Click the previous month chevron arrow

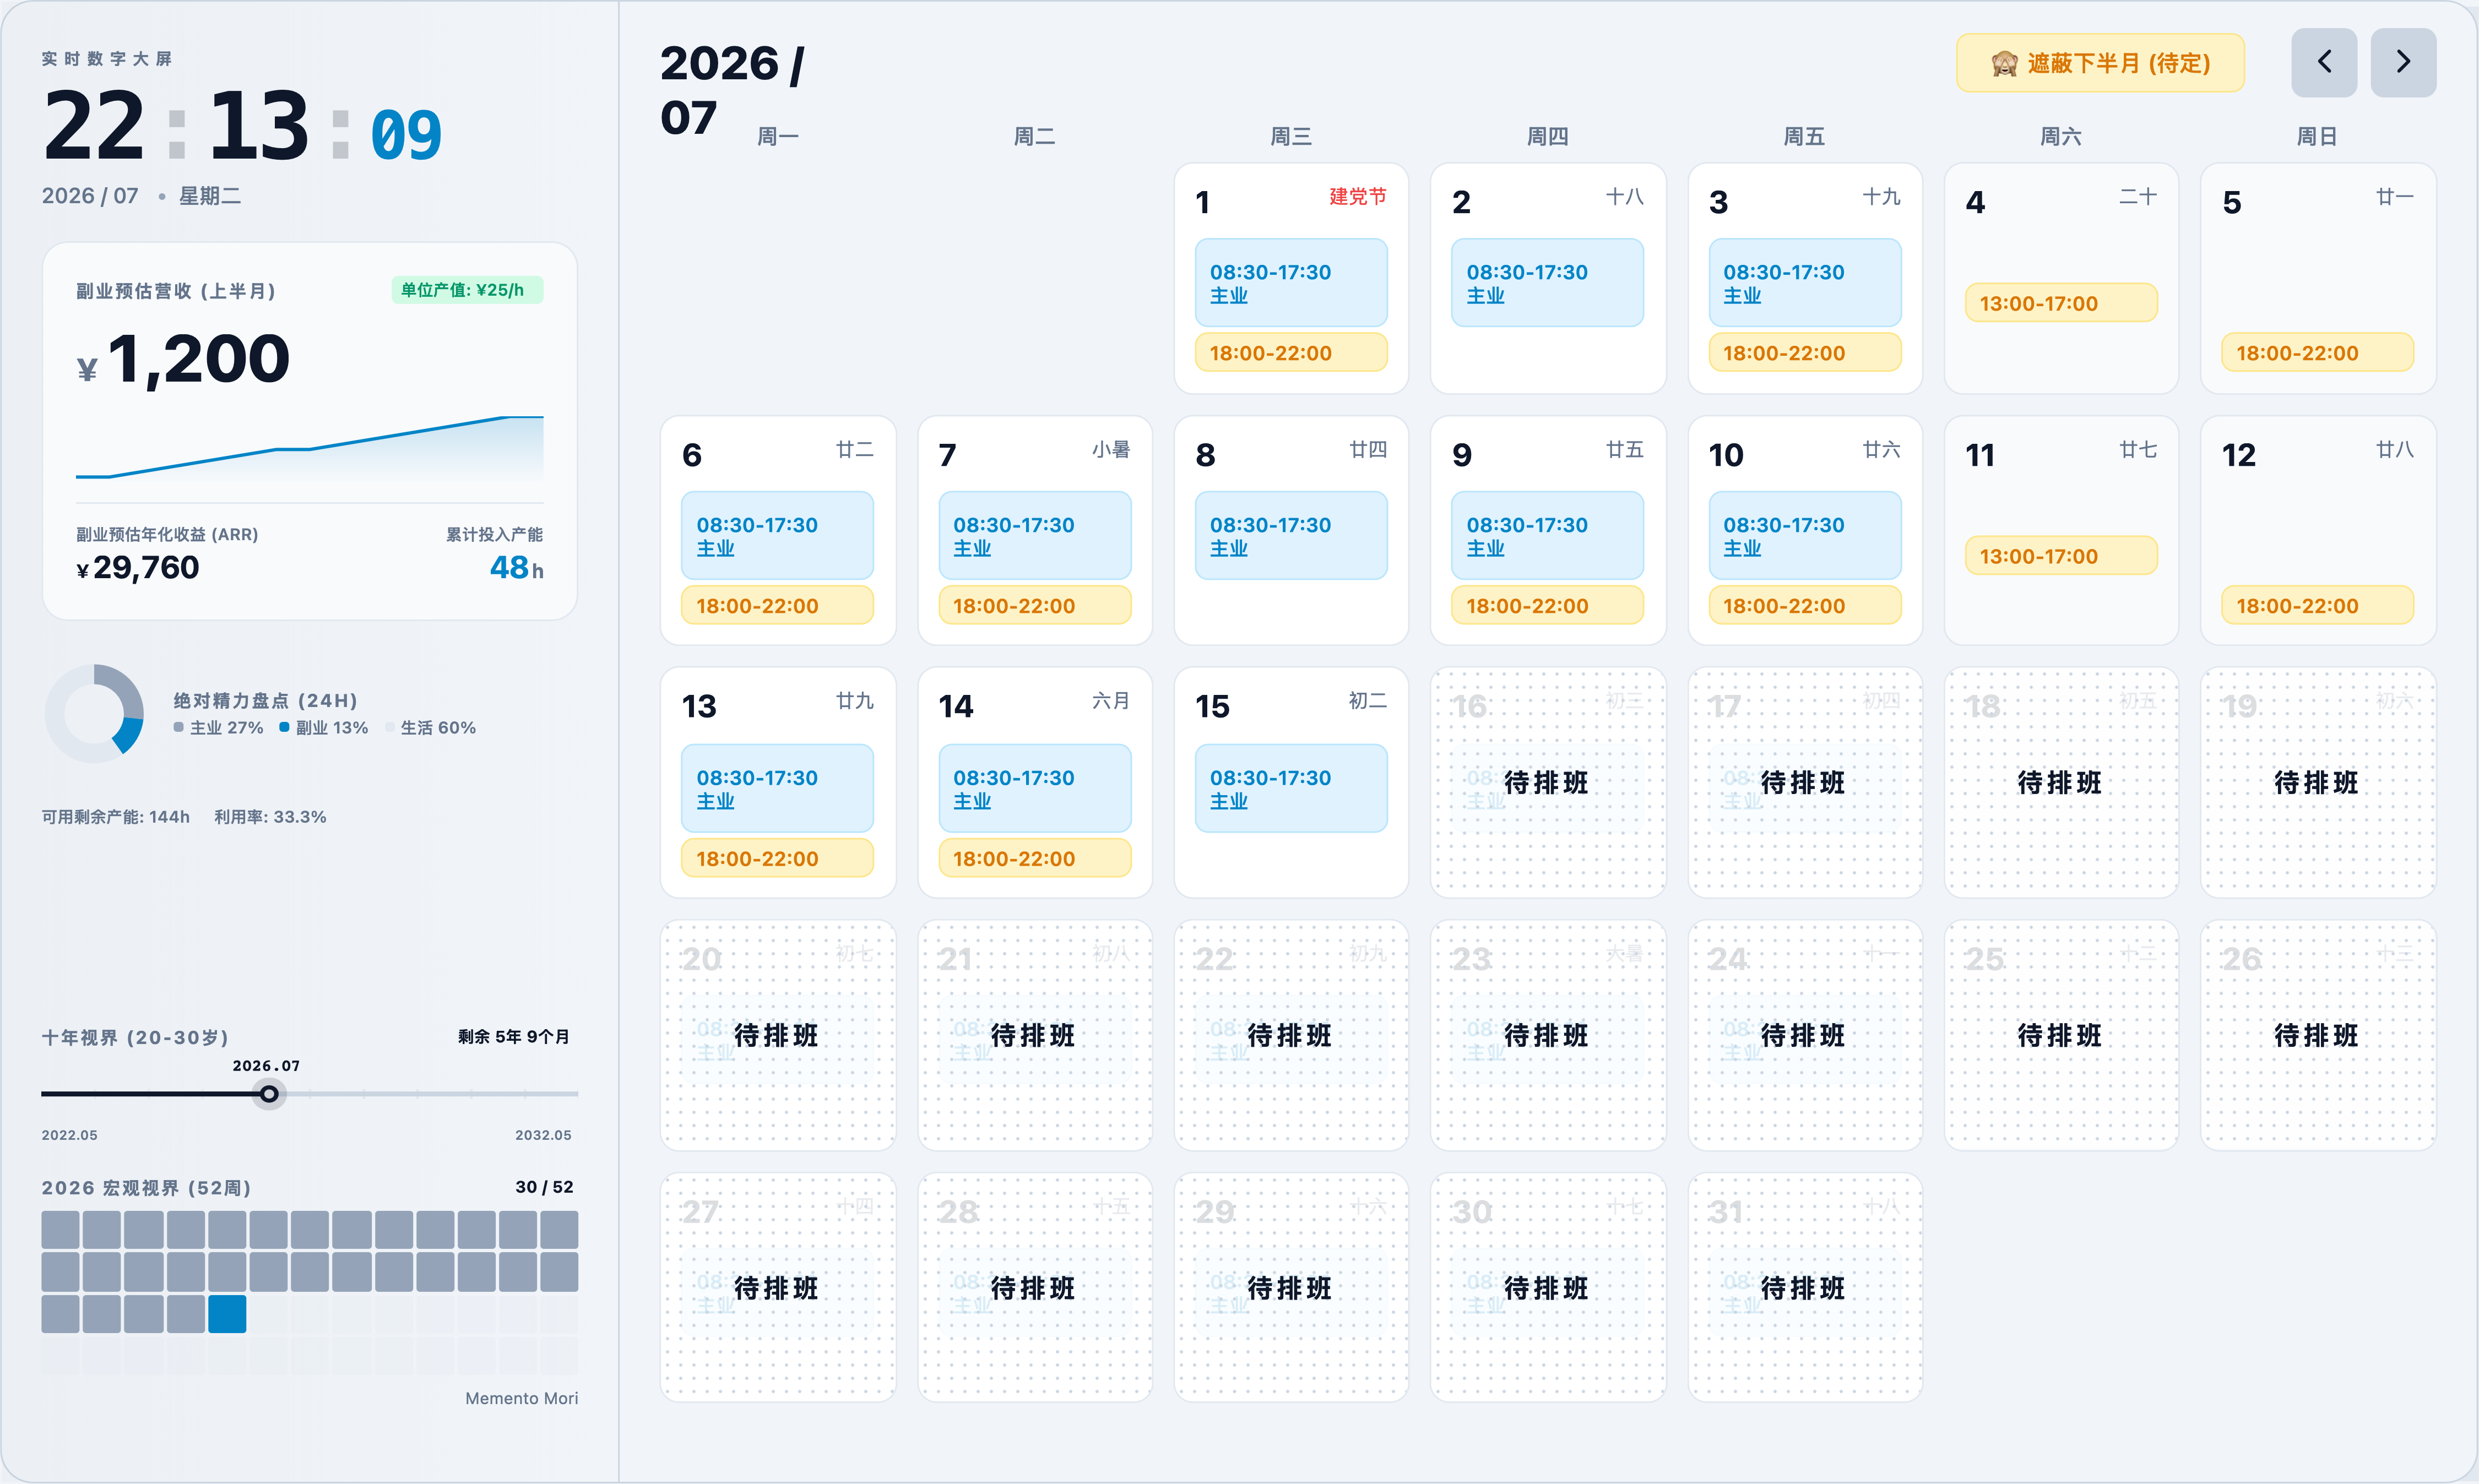coord(2323,62)
